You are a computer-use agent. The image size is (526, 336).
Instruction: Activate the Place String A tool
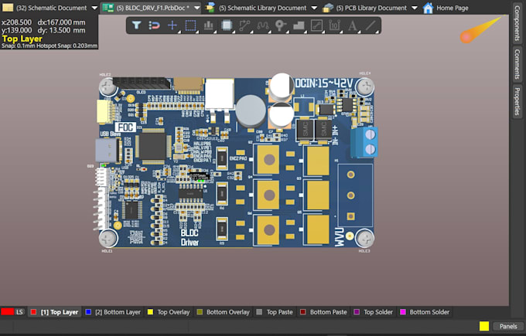point(352,25)
